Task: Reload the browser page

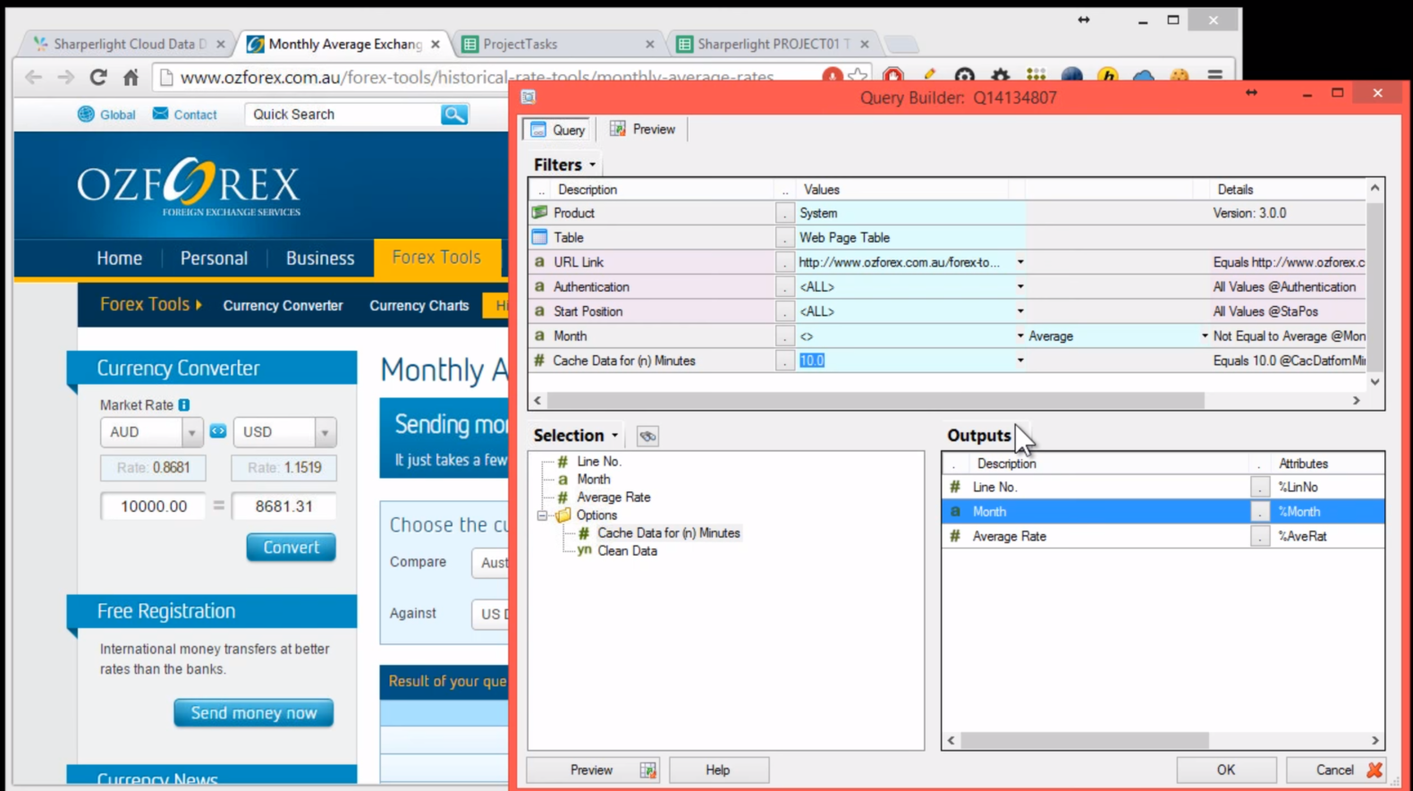Action: coord(98,78)
